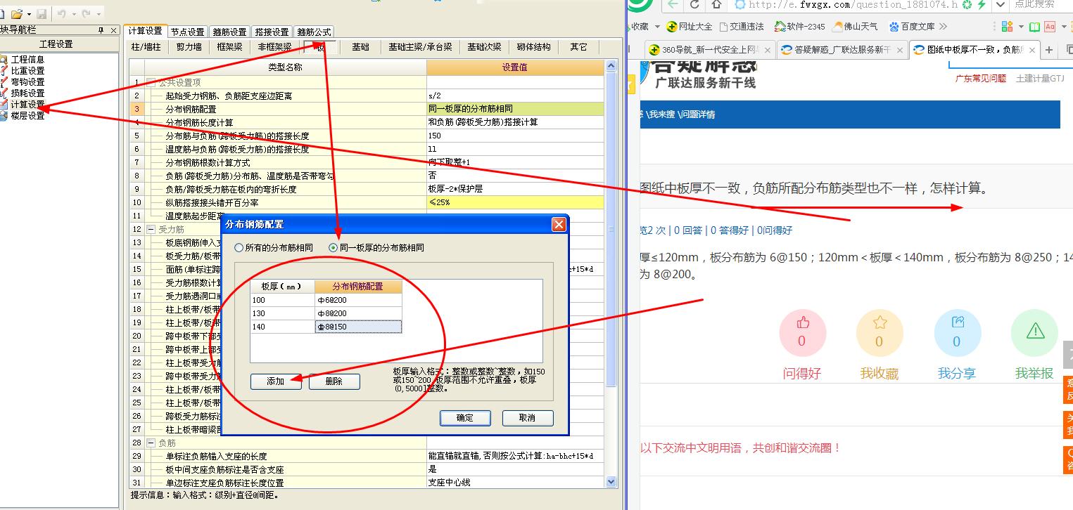Open the 软件-2345 bookmark

coord(799,27)
